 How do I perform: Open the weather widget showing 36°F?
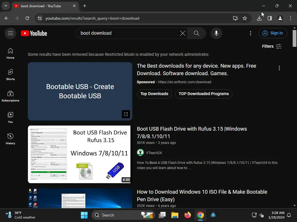(21, 215)
